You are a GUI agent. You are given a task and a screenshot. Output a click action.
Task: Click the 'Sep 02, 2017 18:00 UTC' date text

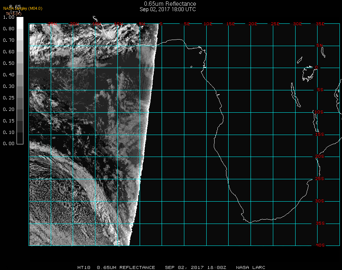(168, 9)
